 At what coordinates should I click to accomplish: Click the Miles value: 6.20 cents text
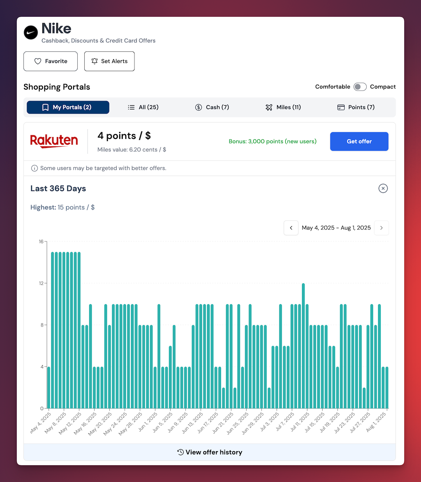[132, 150]
